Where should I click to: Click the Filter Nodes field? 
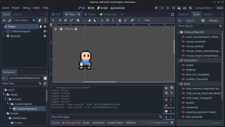(24, 20)
